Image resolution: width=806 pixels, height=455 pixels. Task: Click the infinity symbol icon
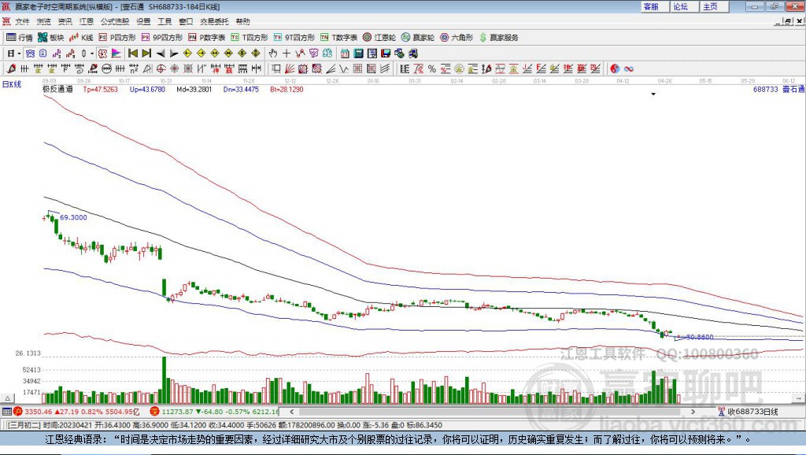coord(629,69)
